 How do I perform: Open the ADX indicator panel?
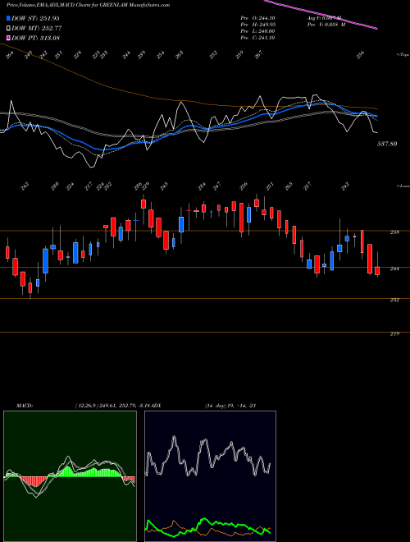tap(210, 476)
